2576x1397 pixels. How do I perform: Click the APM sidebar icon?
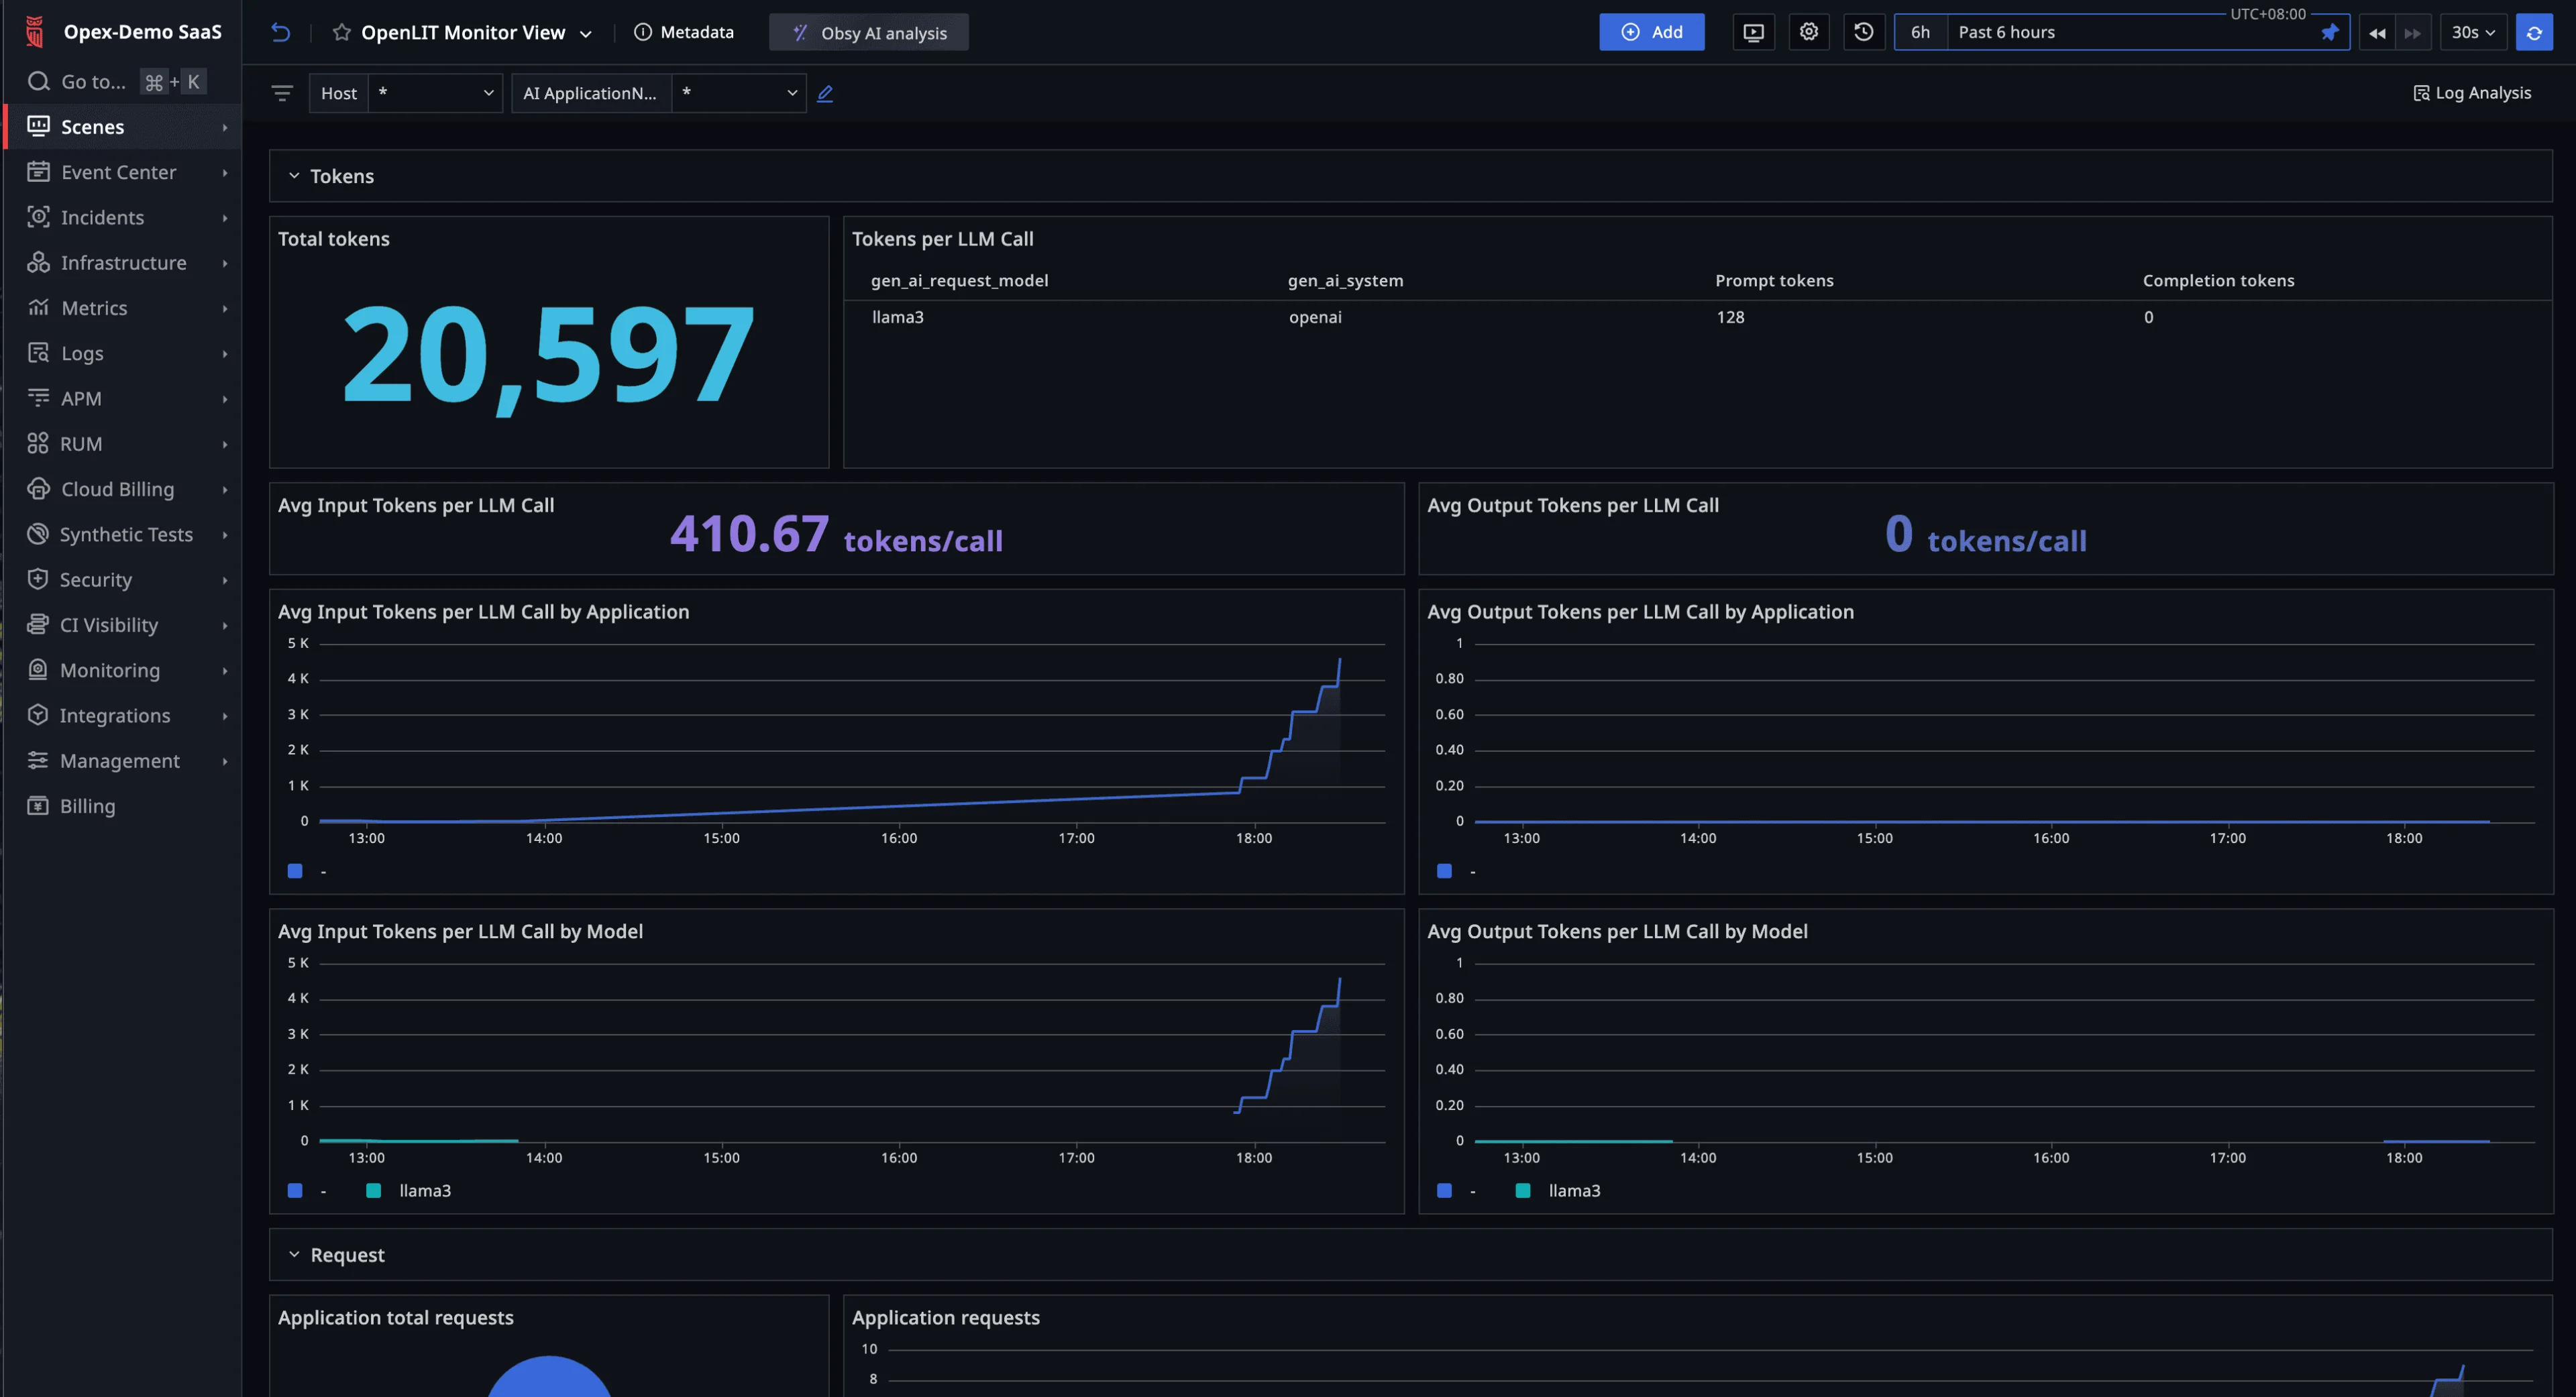[x=38, y=398]
